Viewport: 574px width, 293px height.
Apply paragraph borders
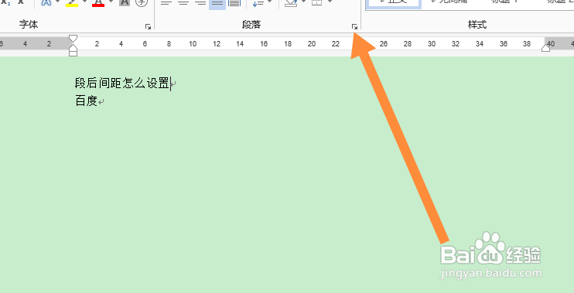316,2
